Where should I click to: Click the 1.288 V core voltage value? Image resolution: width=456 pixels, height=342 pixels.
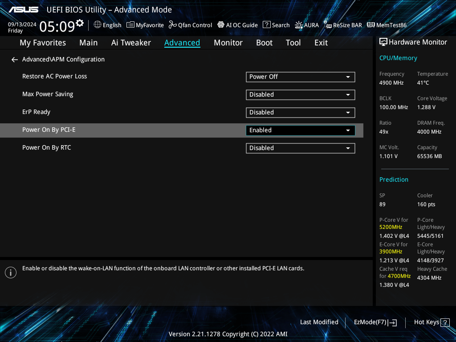point(426,107)
